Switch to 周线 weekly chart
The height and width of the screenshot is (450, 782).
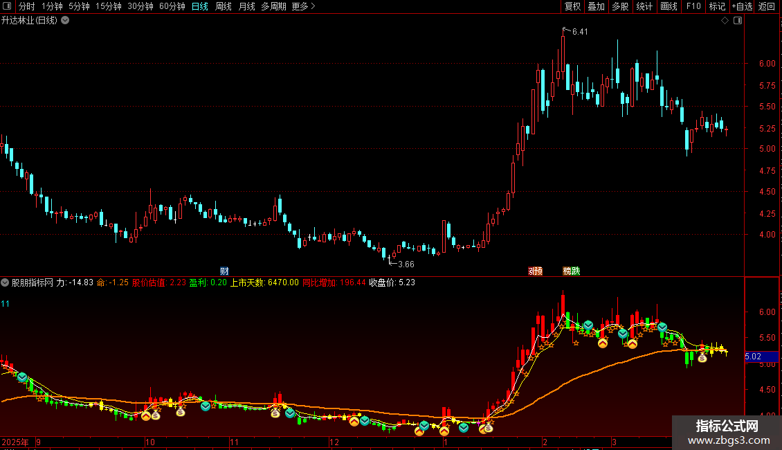coord(224,6)
